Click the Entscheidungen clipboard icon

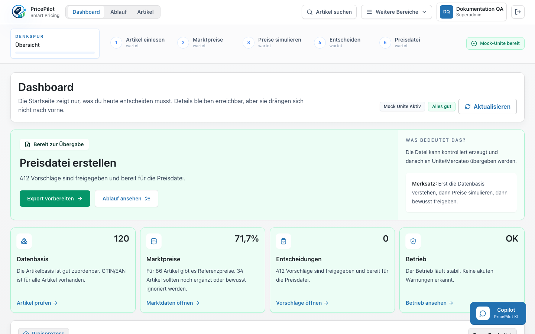point(283,241)
